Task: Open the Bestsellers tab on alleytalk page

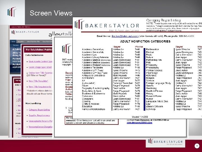Action: click(x=21, y=41)
